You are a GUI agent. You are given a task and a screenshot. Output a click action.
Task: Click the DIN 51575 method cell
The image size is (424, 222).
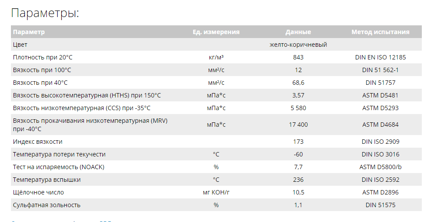click(380, 205)
